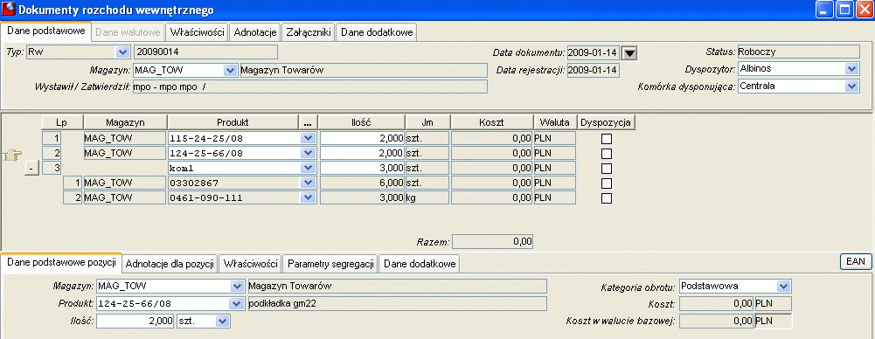The image size is (875, 339).
Task: Open the Adnotacje tab
Action: click(255, 32)
